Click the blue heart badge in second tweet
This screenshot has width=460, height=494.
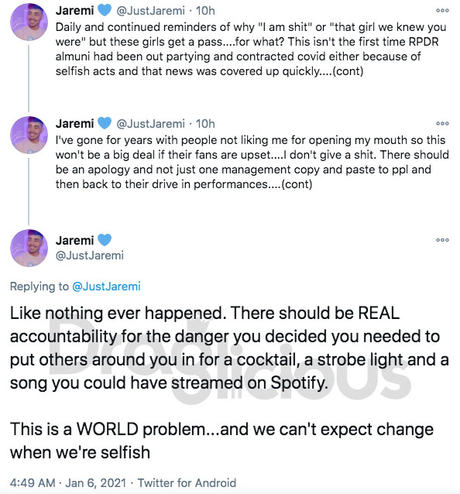105,123
